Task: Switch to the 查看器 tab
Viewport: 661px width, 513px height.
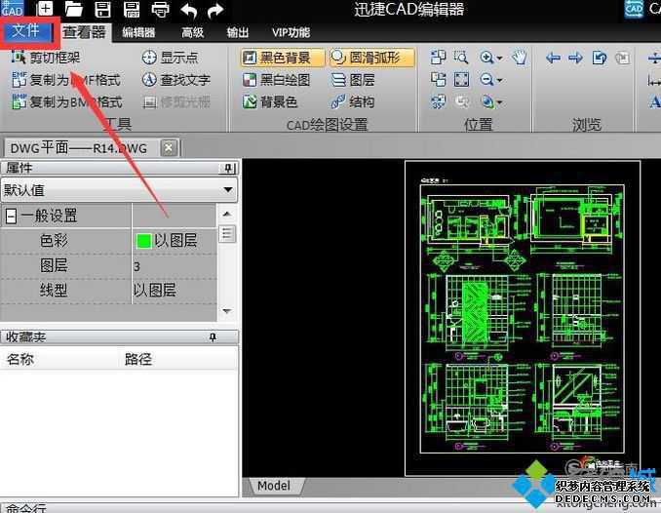Action: click(x=84, y=32)
